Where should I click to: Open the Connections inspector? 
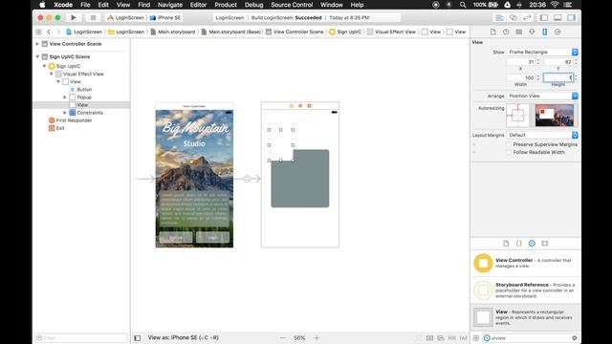point(557,32)
